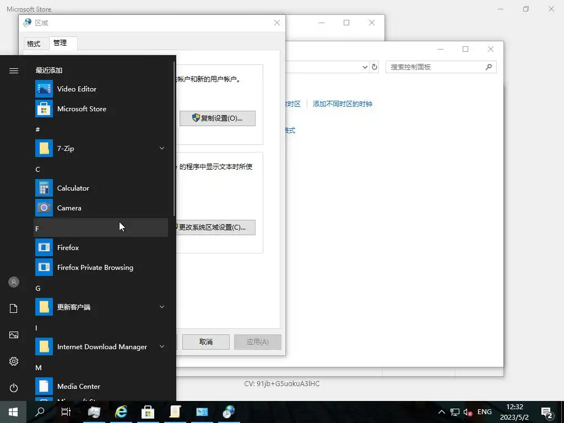Image resolution: width=564 pixels, height=423 pixels.
Task: Close the 区域 dialog
Action: pos(277,23)
